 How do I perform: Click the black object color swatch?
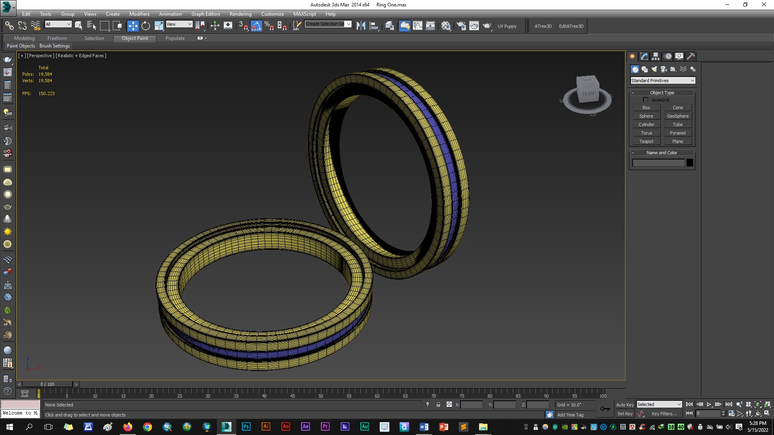690,163
